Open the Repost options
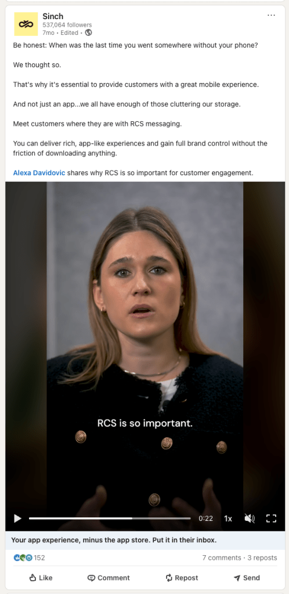This screenshot has width=289, height=594. coord(182,578)
